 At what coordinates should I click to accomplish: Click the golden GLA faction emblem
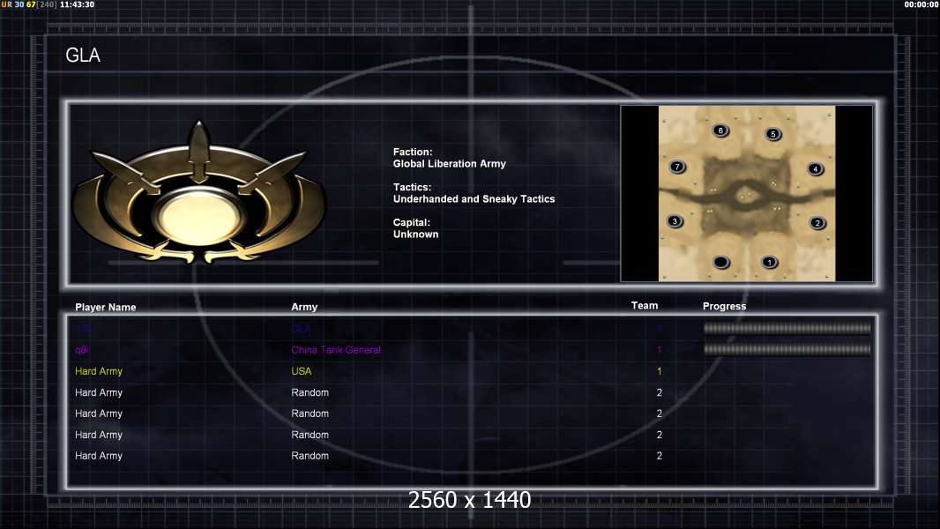click(199, 193)
